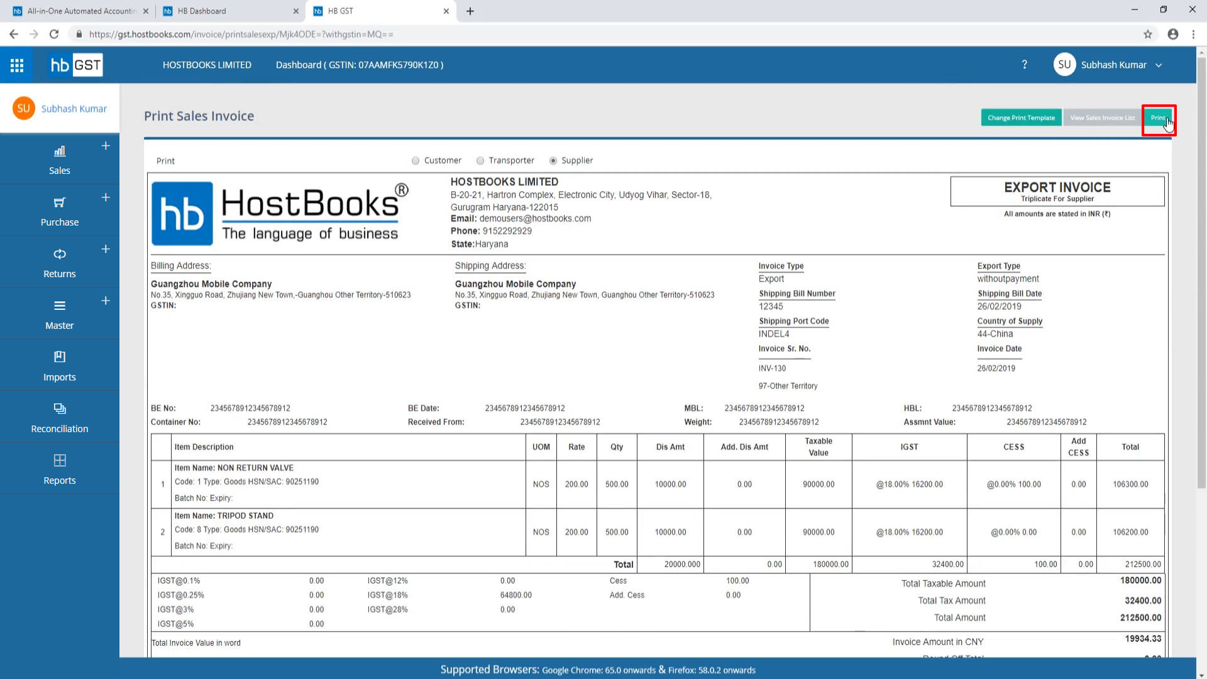
Task: Expand the Sales submenu plus sign
Action: [x=106, y=146]
